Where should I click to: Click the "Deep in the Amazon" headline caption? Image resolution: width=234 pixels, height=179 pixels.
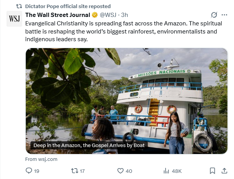click(x=89, y=146)
